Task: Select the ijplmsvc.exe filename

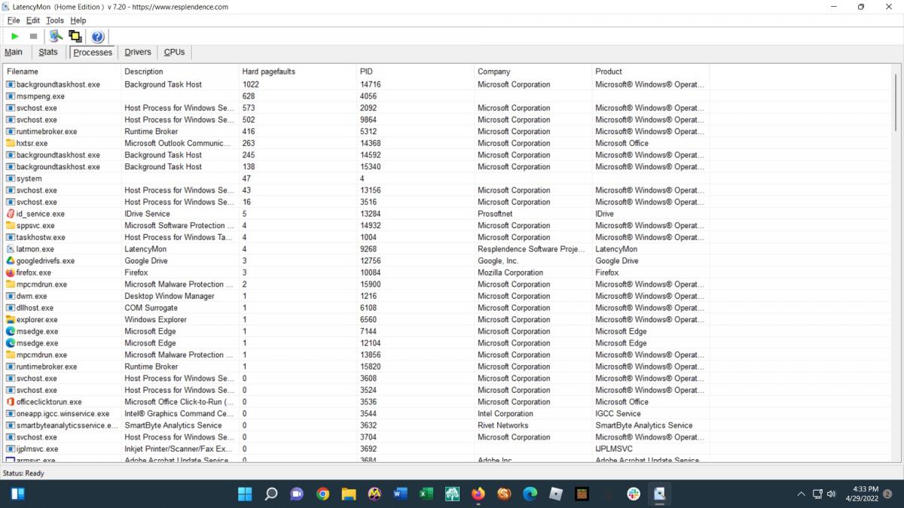Action: click(x=37, y=449)
